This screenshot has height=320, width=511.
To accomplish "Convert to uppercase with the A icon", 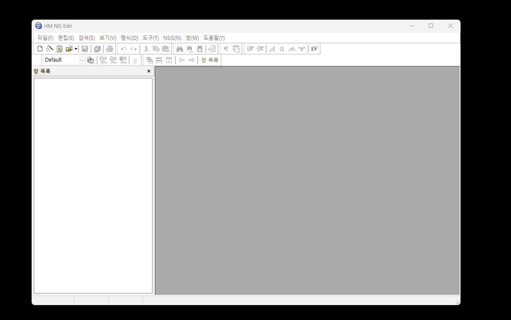I will [272, 49].
